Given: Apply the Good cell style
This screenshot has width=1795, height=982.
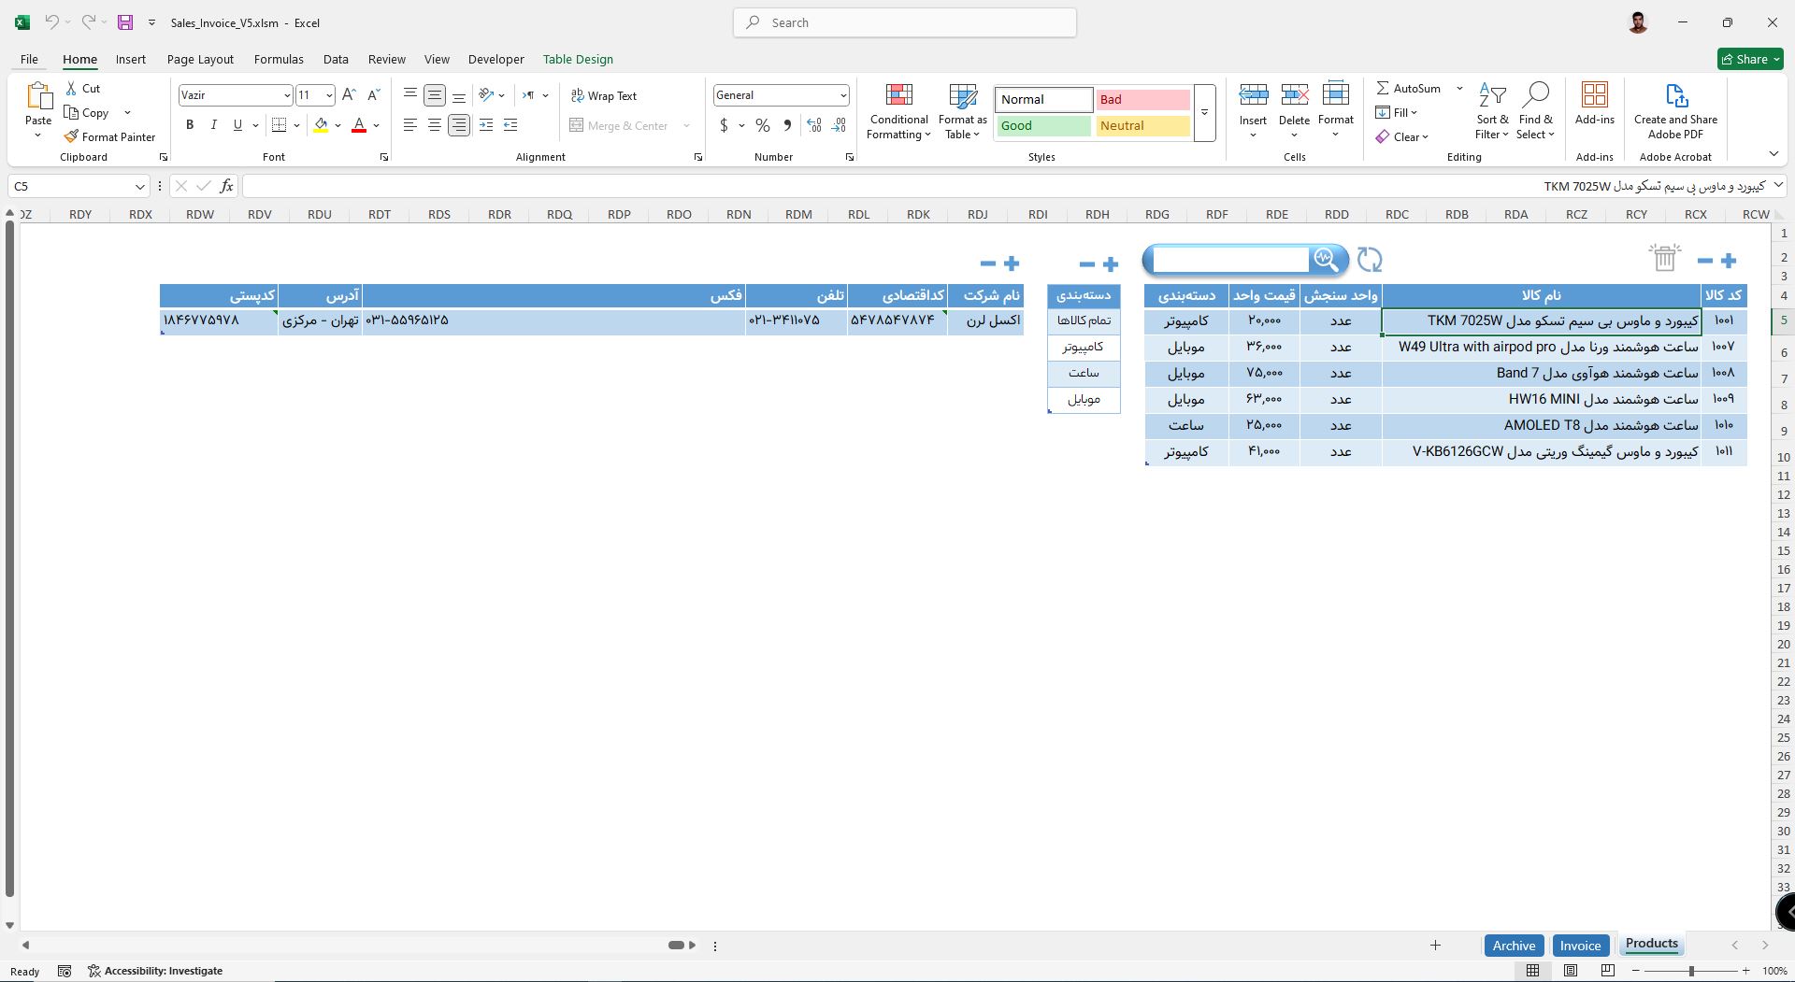Looking at the screenshot, I should coord(1043,126).
